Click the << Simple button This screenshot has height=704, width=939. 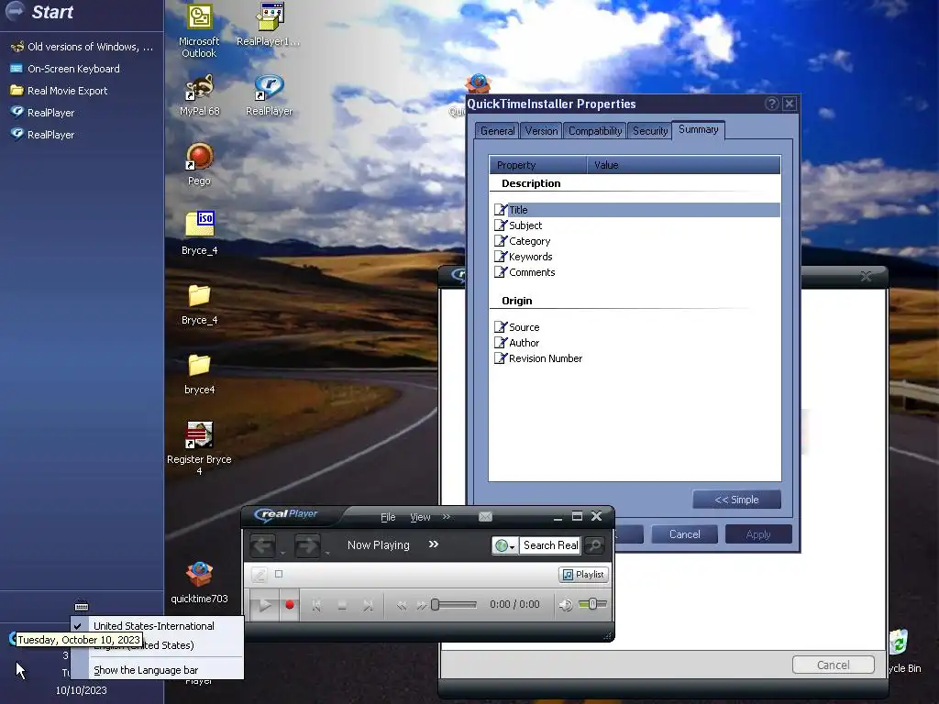[x=736, y=500]
